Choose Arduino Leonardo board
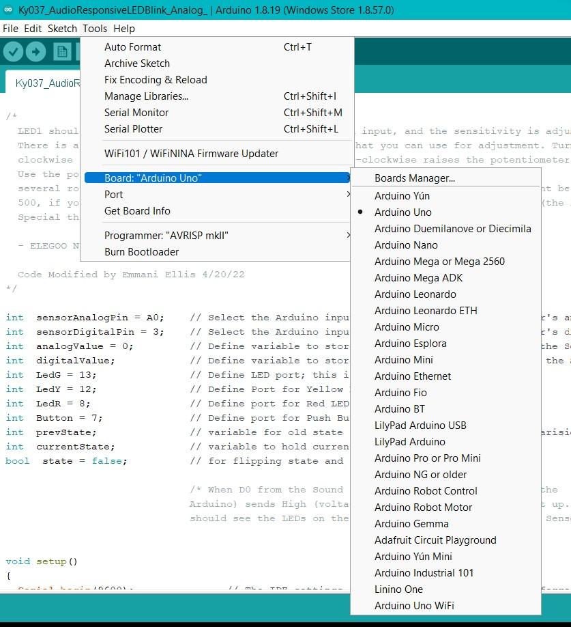The width and height of the screenshot is (571, 627). click(x=445, y=294)
